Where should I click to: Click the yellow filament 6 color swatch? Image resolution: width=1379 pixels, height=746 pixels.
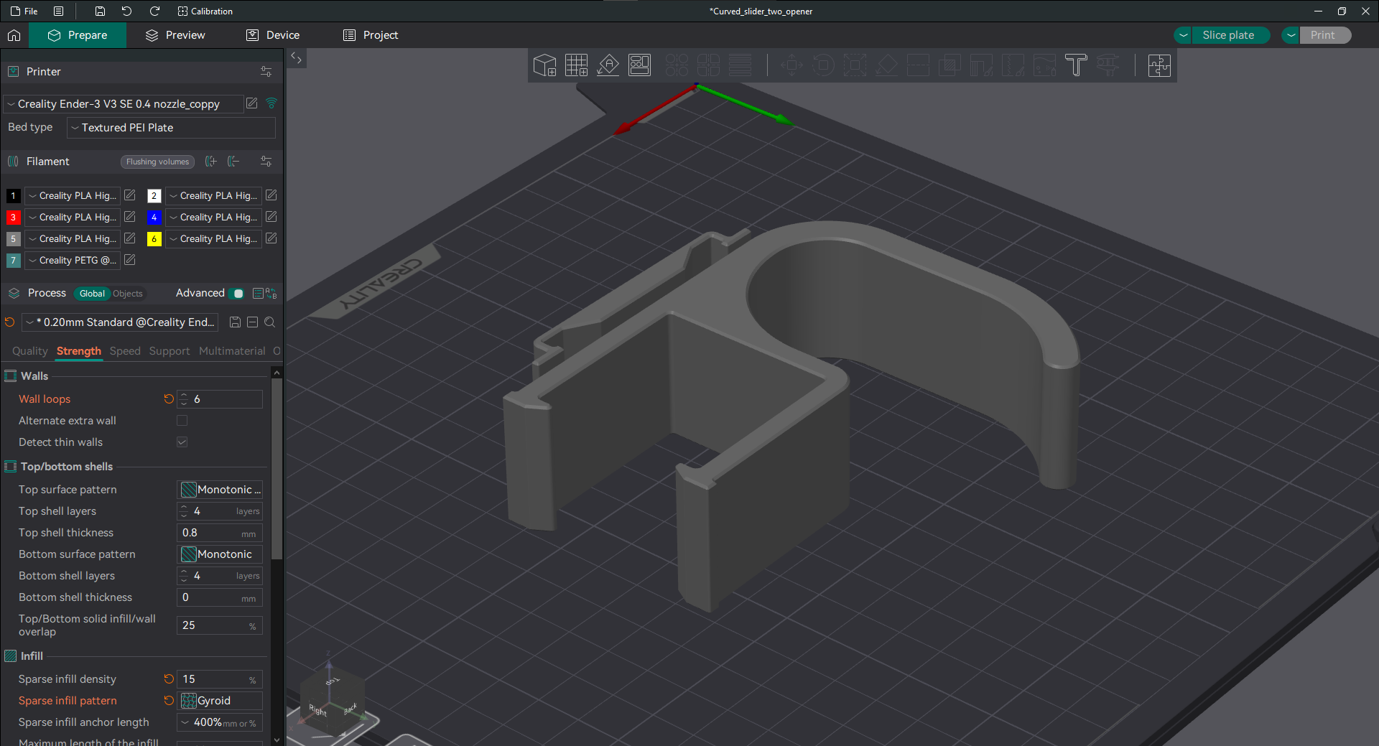[154, 238]
